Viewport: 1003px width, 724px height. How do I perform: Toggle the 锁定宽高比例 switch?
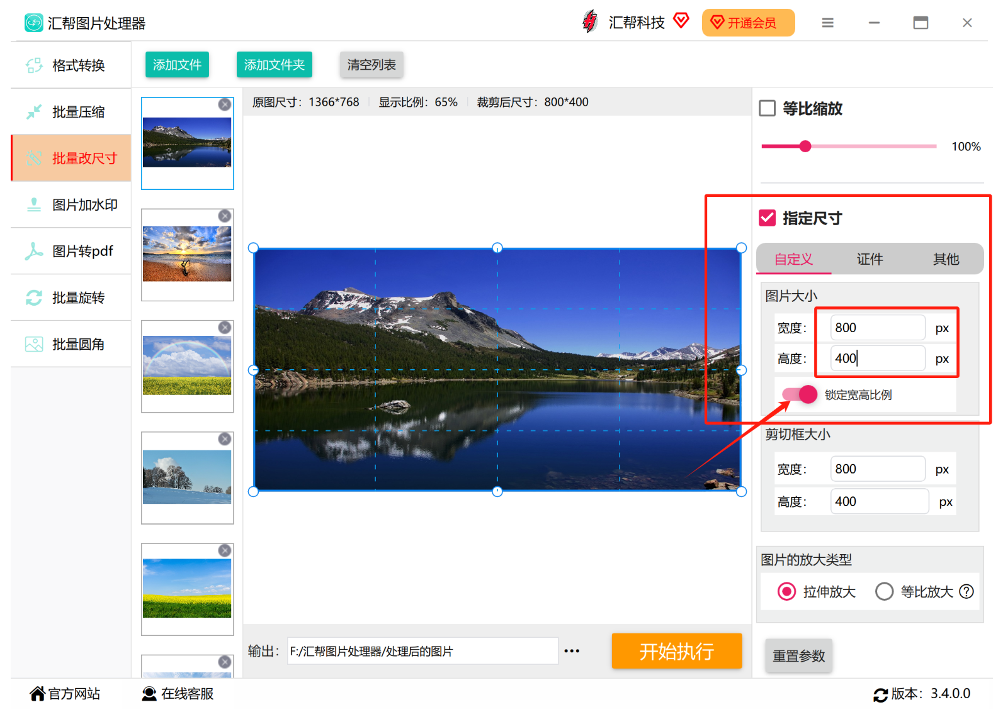coord(800,394)
